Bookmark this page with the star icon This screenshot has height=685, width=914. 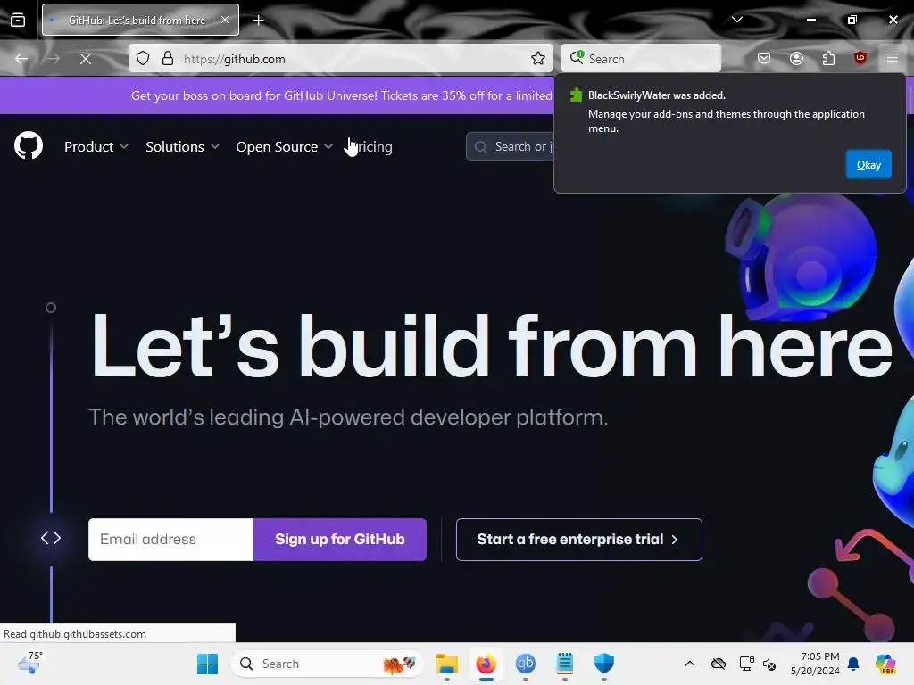538,58
